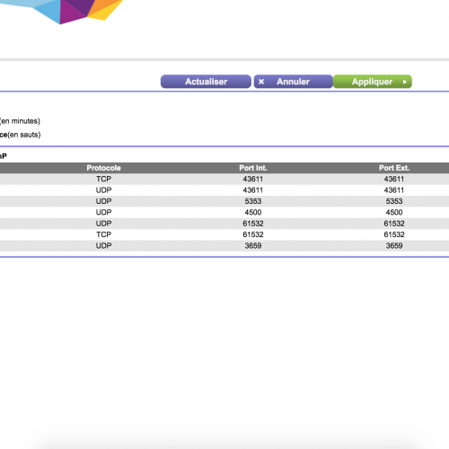Select the Port Int. column header
The image size is (449, 449).
[253, 168]
